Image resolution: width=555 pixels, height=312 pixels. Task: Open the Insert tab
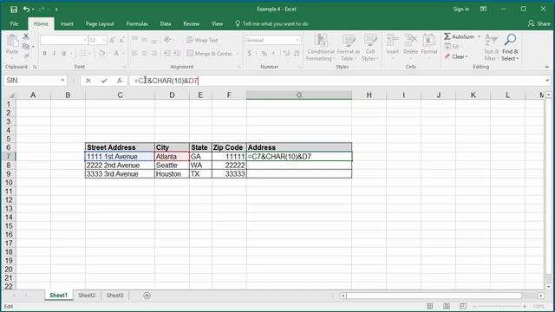click(x=67, y=23)
